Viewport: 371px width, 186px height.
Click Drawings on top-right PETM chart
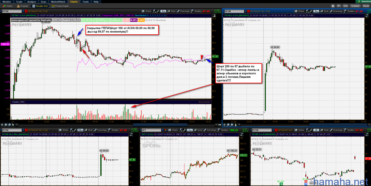[338, 12]
